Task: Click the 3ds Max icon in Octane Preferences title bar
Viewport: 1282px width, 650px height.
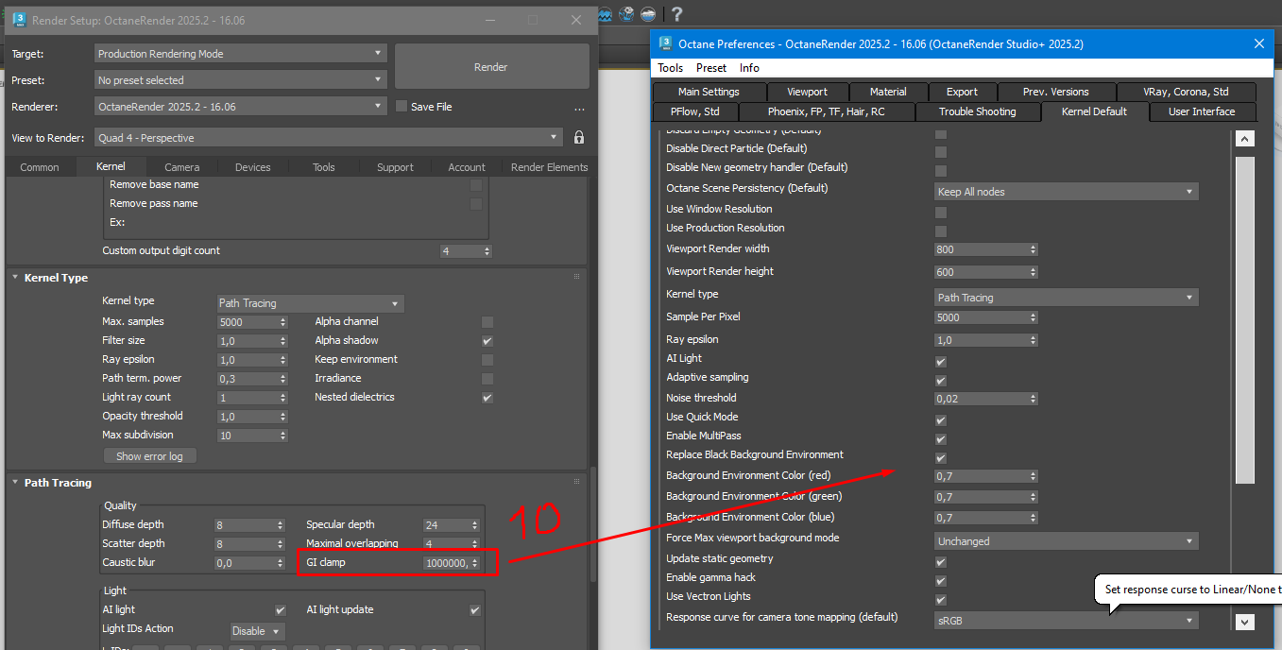Action: pos(666,43)
